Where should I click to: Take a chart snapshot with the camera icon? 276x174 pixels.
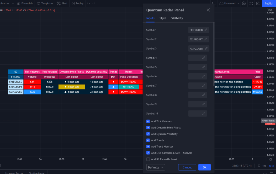pos(258,3)
